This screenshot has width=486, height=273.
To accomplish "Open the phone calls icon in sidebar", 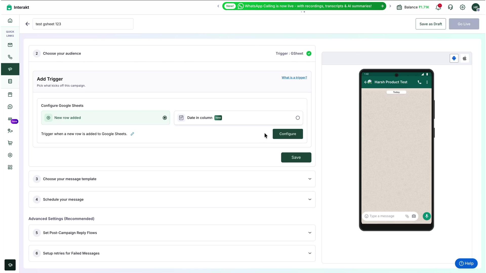I will 10,57.
